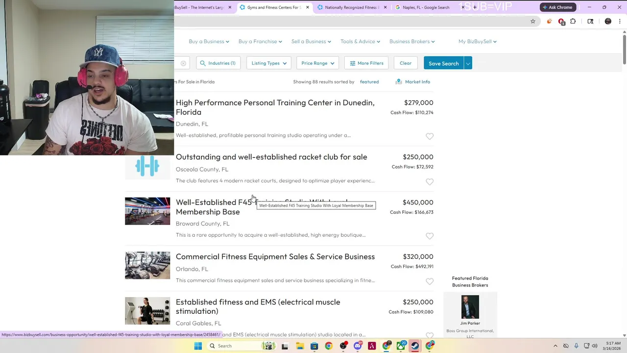Click Chrome profile avatar icon
This screenshot has height=353, width=627.
pos(608,21)
